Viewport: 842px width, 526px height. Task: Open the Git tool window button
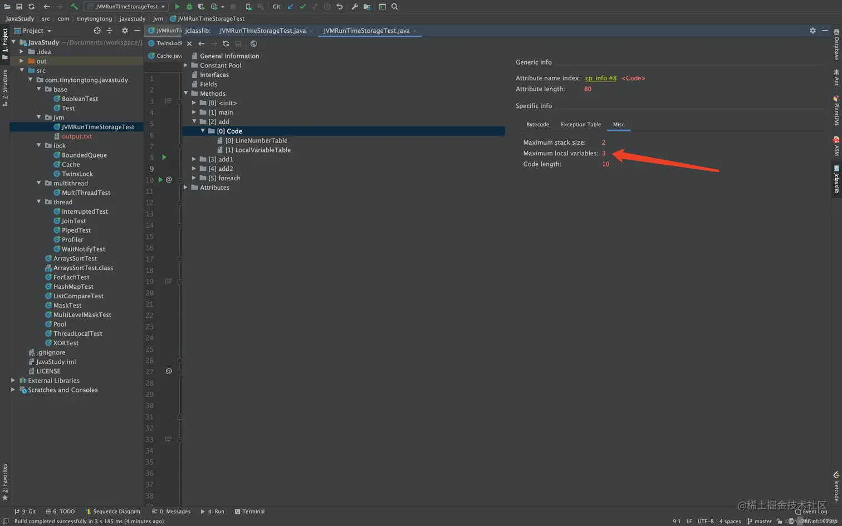pyautogui.click(x=25, y=512)
